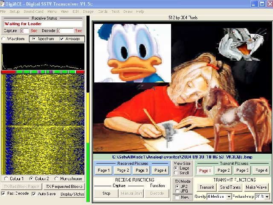Click the TX Bad Block Report button
Image resolution: width=273 pixels, height=205 pixels.
click(x=22, y=187)
